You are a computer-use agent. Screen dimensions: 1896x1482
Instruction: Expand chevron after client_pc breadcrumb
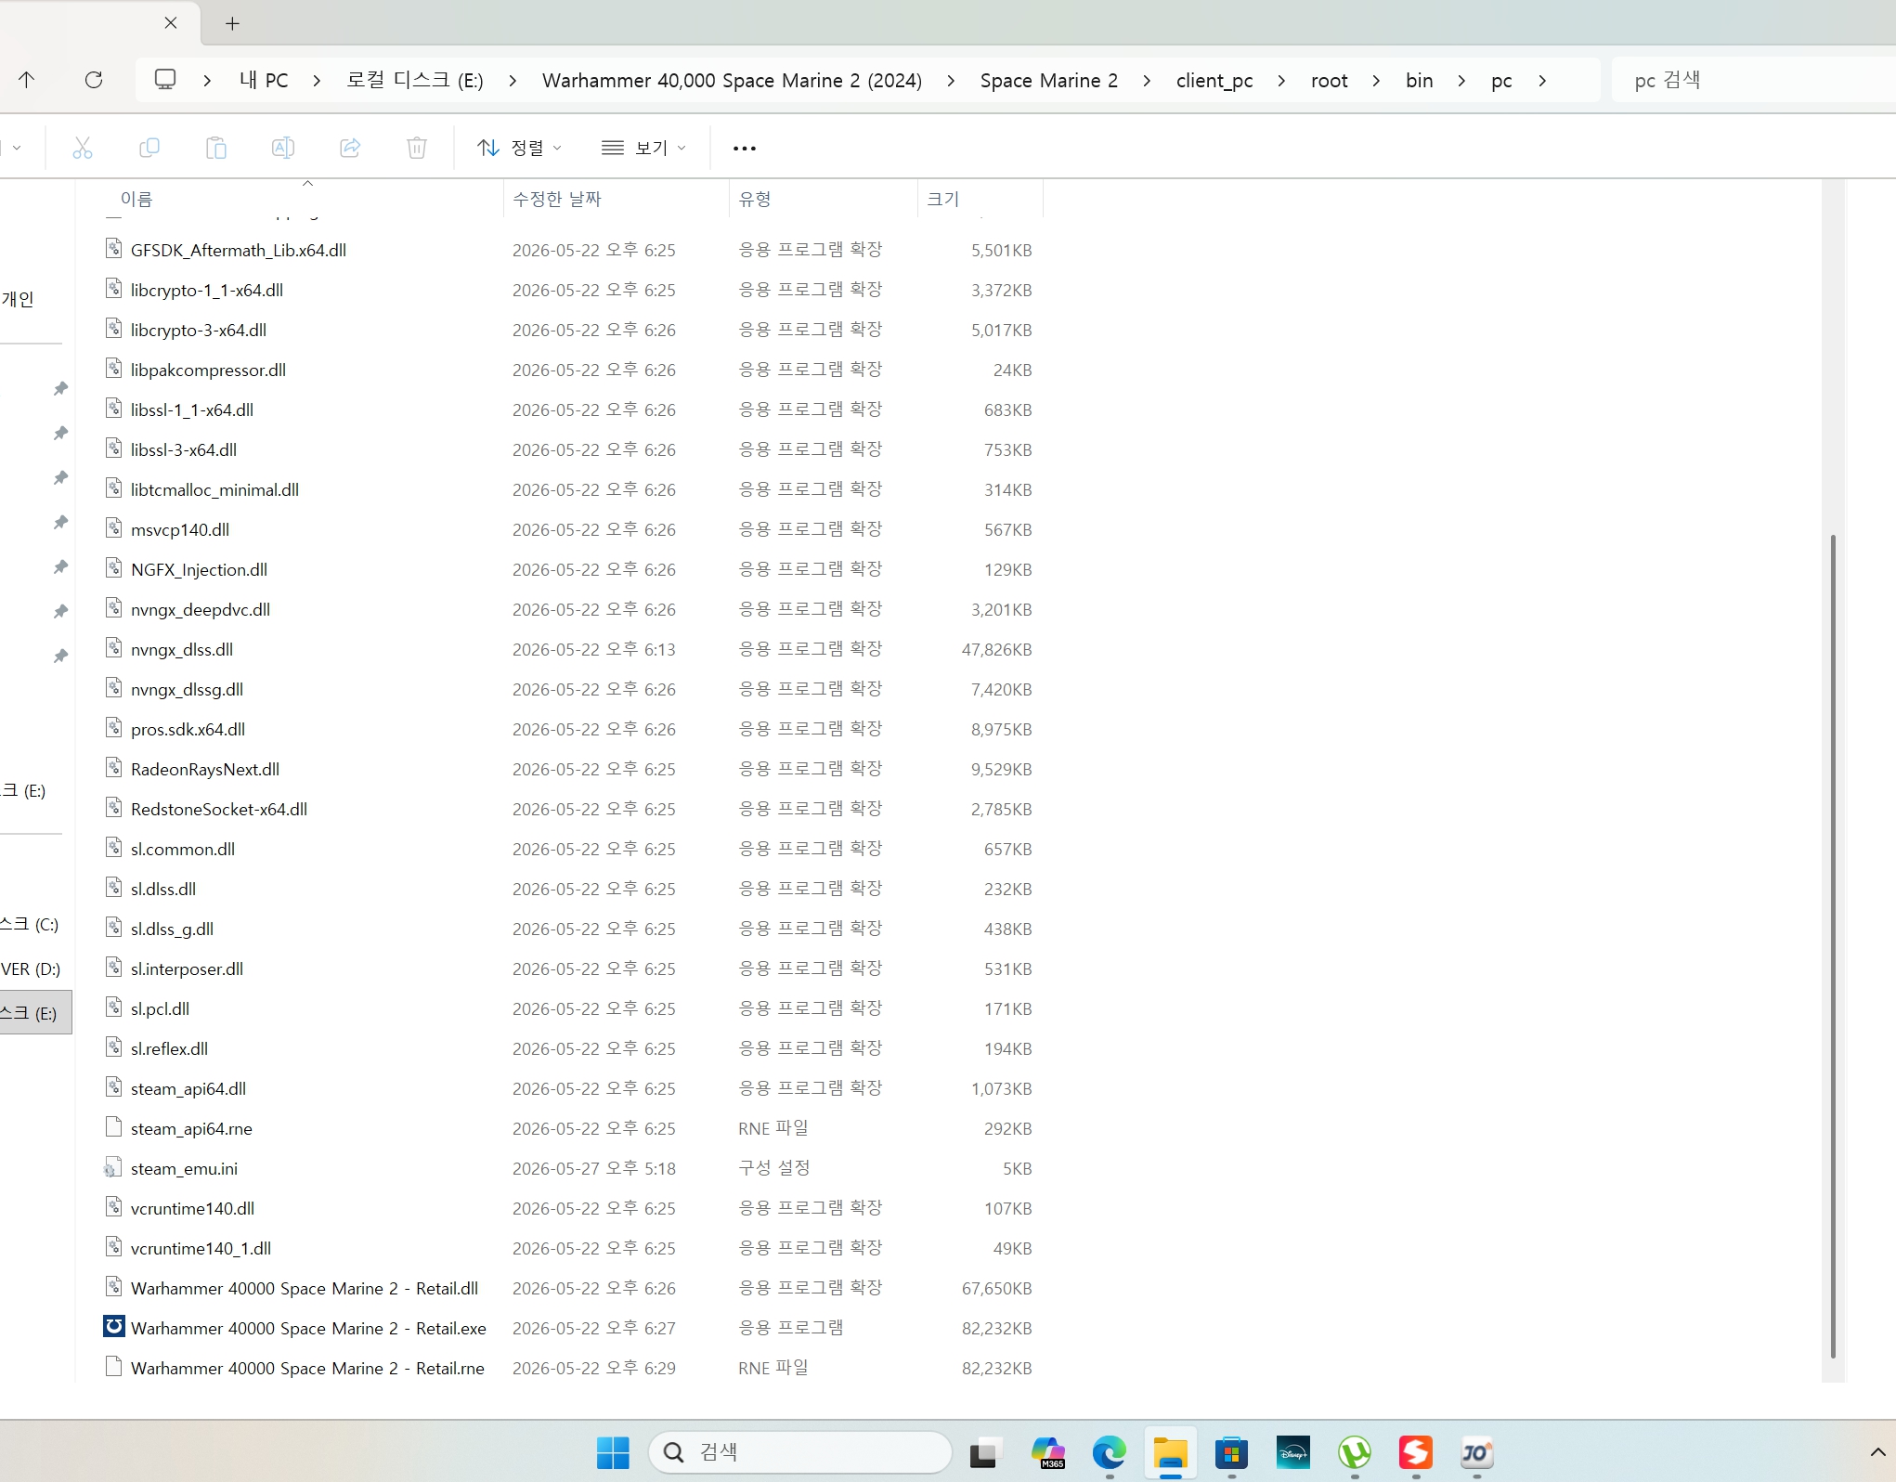pos(1281,81)
